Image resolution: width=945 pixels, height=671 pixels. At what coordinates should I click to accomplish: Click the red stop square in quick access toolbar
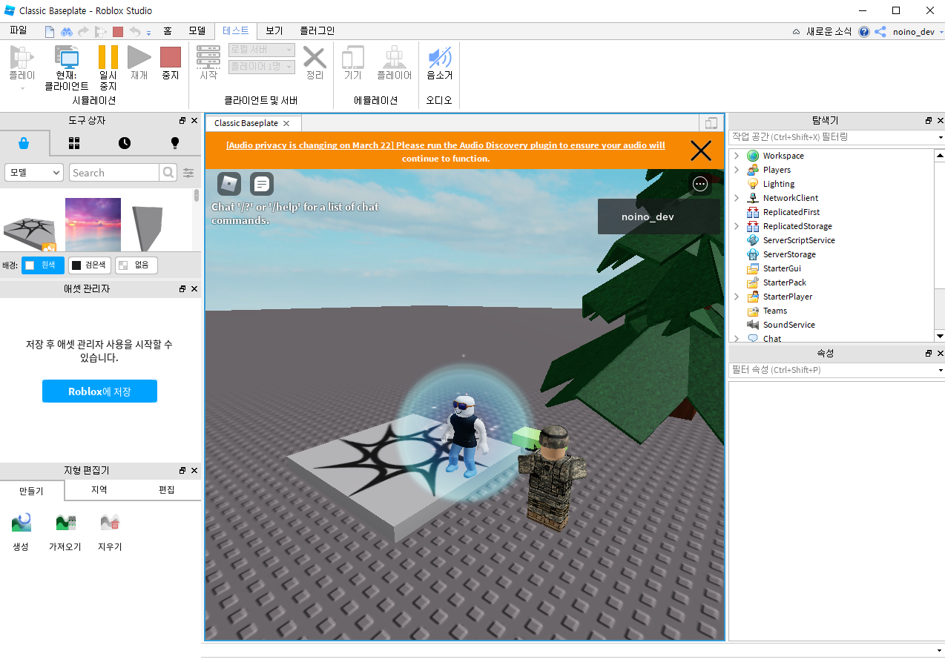[x=118, y=31]
